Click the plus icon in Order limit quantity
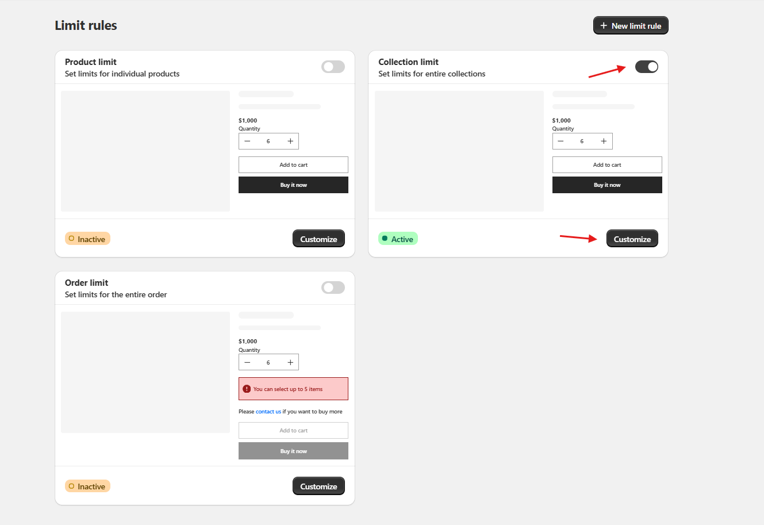This screenshot has height=525, width=764. pyautogui.click(x=290, y=362)
